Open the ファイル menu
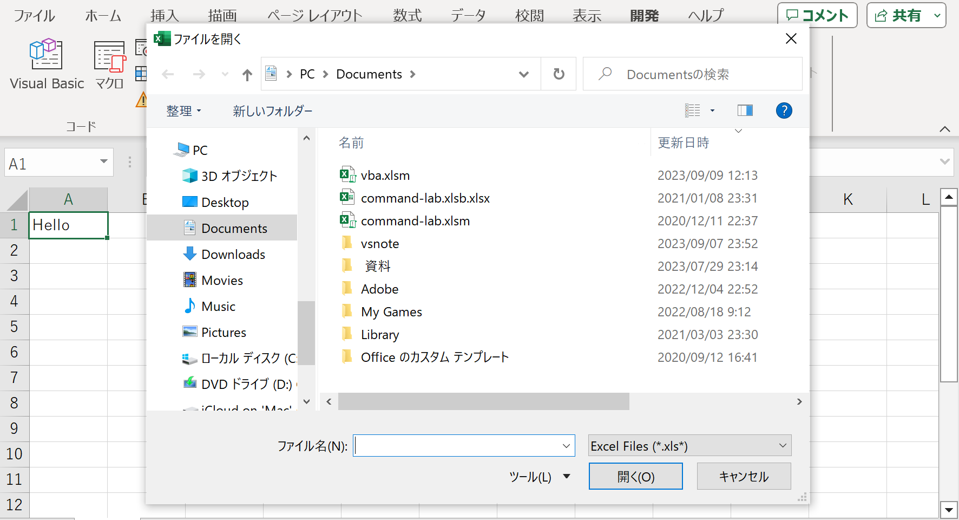The width and height of the screenshot is (959, 520). pos(34,16)
